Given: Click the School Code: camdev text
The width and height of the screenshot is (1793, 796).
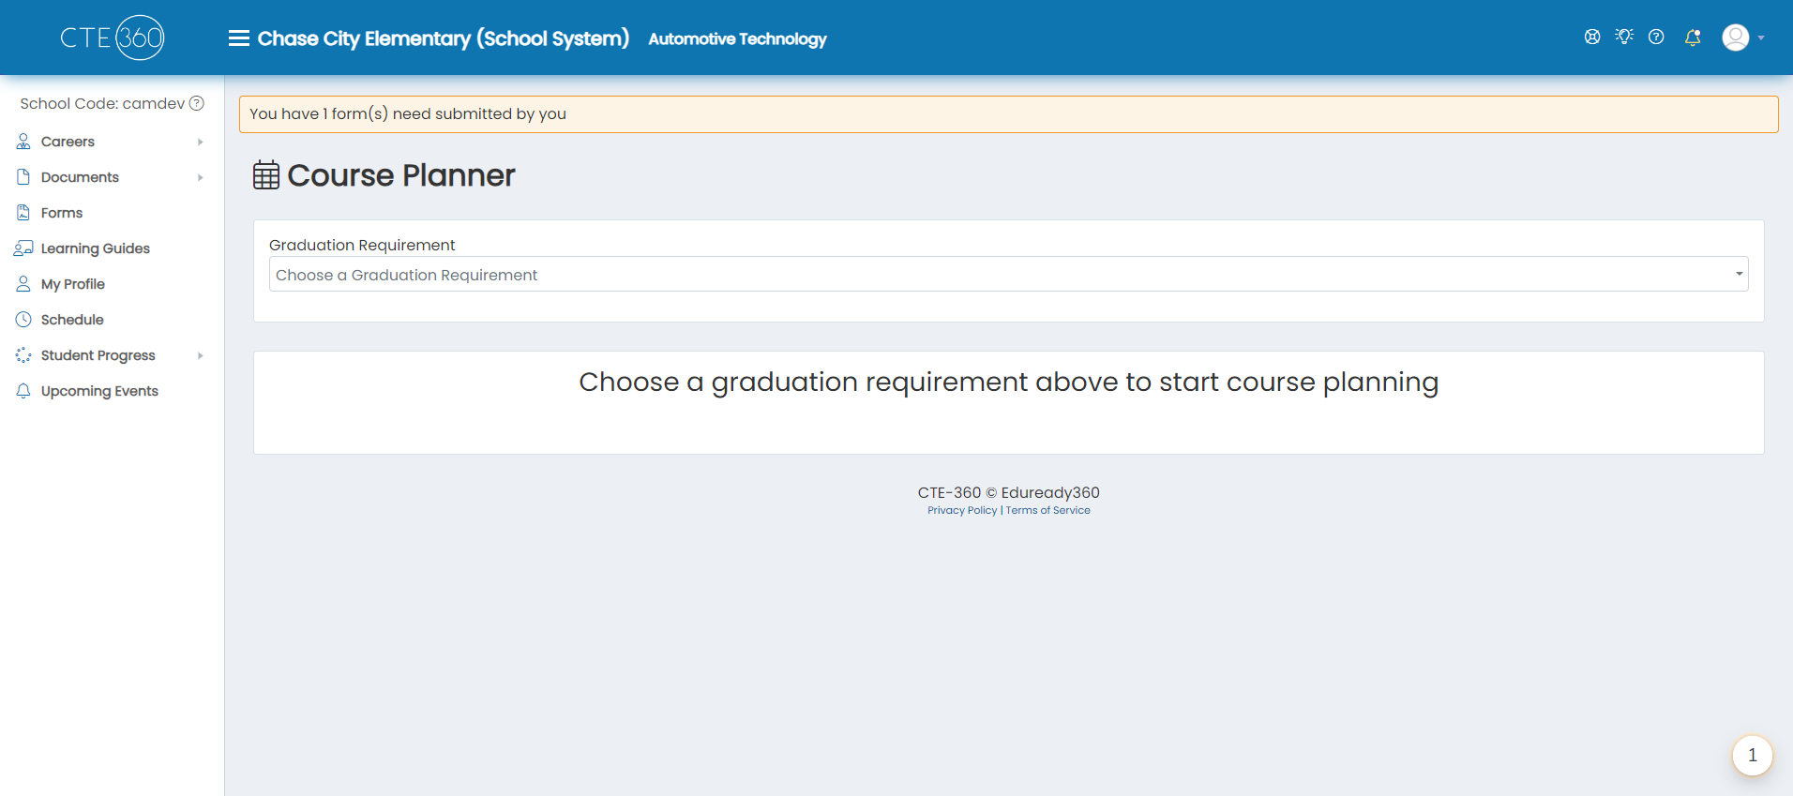Looking at the screenshot, I should 102,103.
